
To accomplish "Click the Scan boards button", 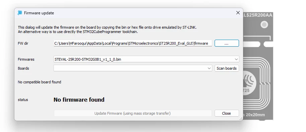I will 227,68.
